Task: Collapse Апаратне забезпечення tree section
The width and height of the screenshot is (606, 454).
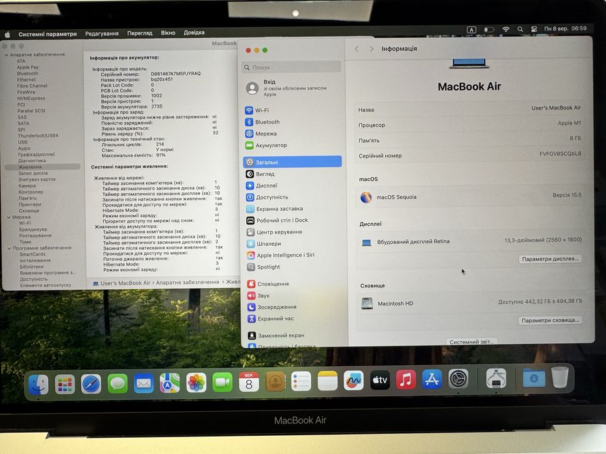Action: (x=6, y=55)
